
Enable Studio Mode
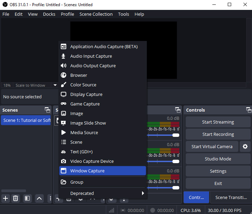click(218, 159)
